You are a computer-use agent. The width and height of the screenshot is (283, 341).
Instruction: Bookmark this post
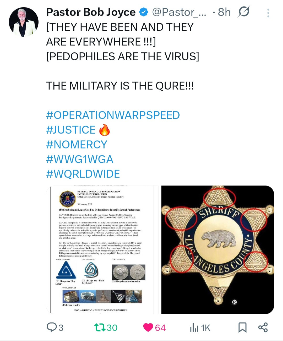[242, 328]
